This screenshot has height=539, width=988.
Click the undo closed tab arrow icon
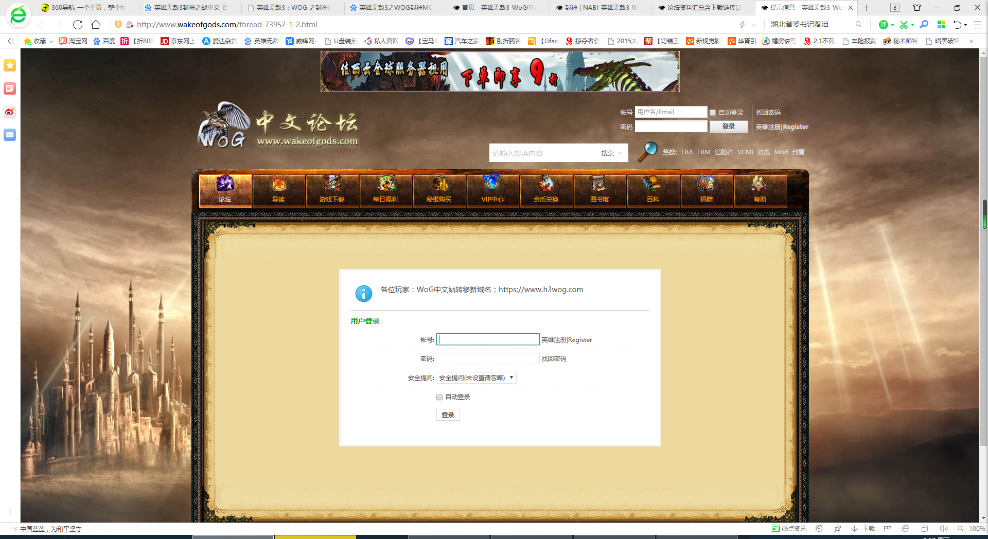(957, 24)
